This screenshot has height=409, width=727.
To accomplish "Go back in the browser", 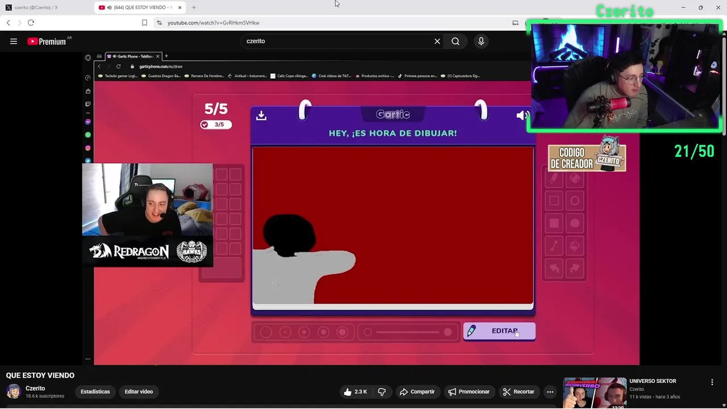I will [8, 23].
